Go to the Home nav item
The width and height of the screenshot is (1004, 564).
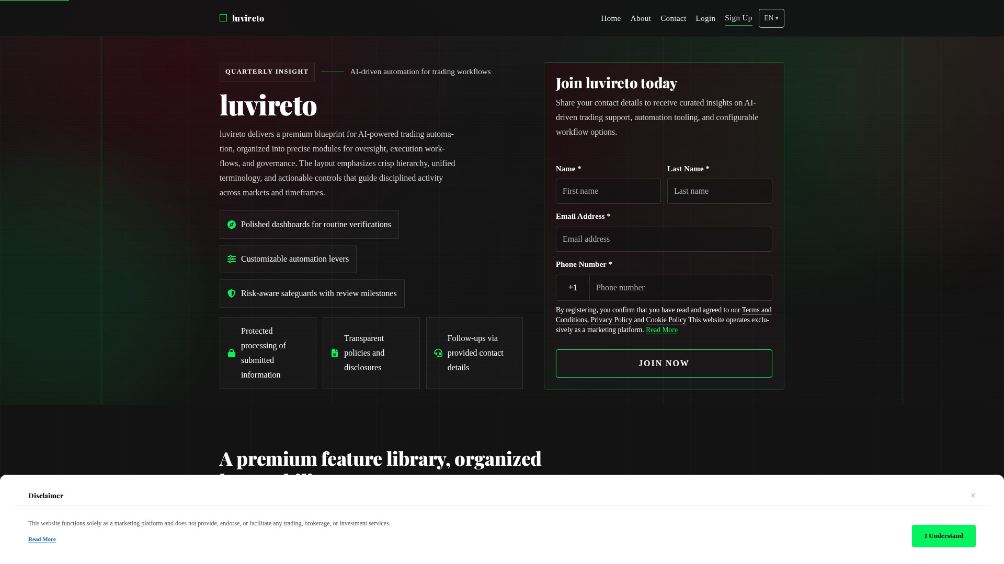pyautogui.click(x=611, y=18)
